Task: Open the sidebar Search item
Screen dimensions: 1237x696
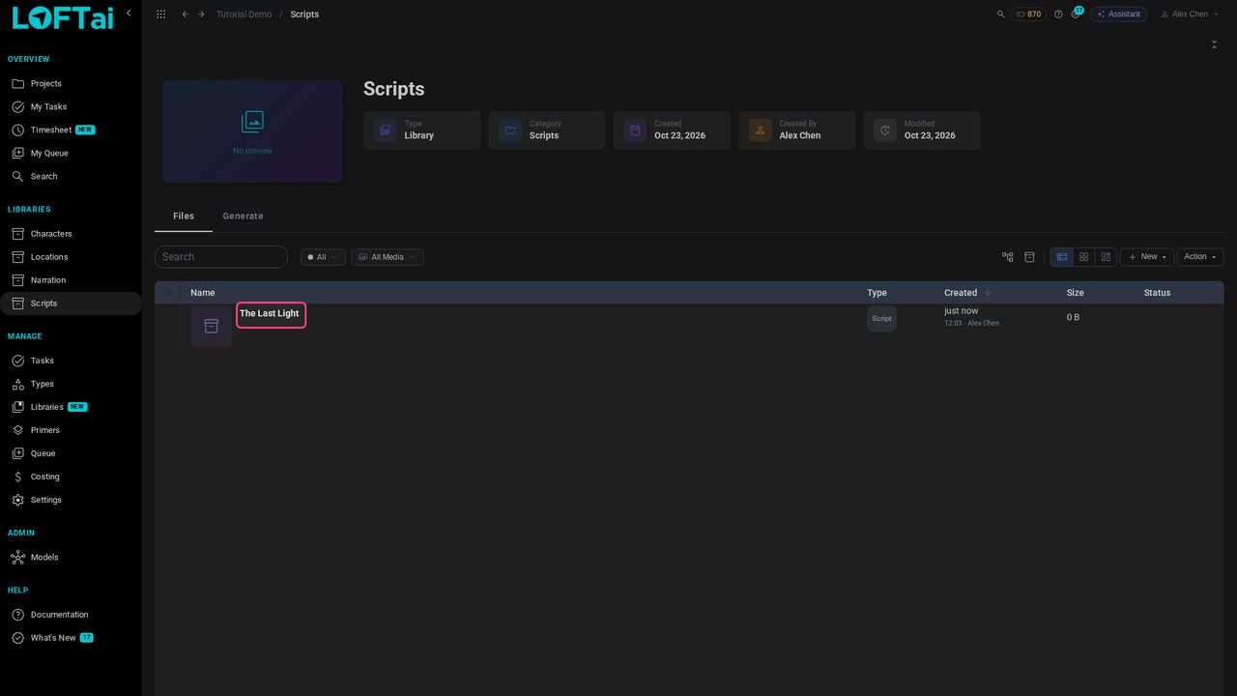Action: pyautogui.click(x=71, y=177)
